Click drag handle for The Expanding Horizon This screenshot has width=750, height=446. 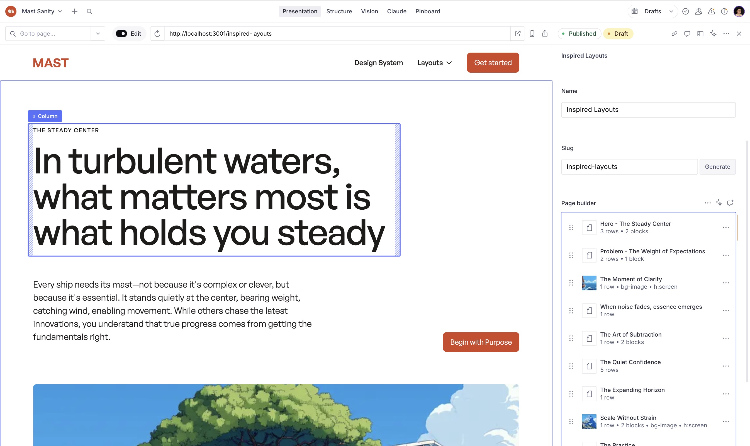click(571, 394)
